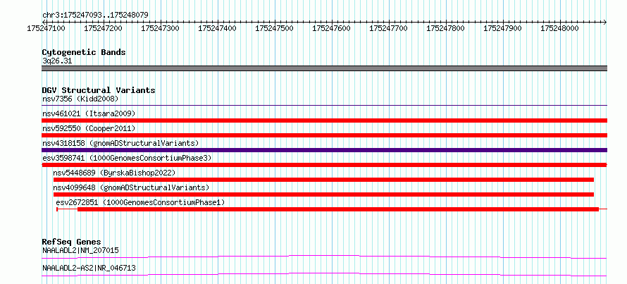The width and height of the screenshot is (627, 284).
Task: Select the red esv2672851 variant bar
Action: pyautogui.click(x=332, y=209)
